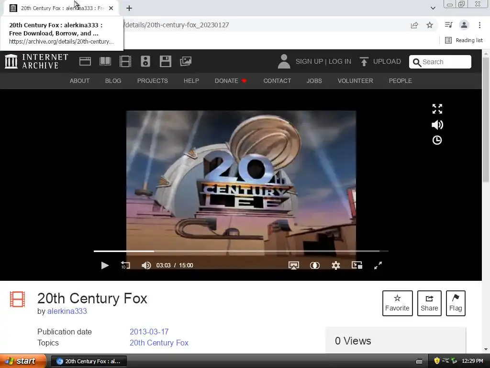Click the browser address bar URL
The width and height of the screenshot is (490, 368).
tap(177, 25)
